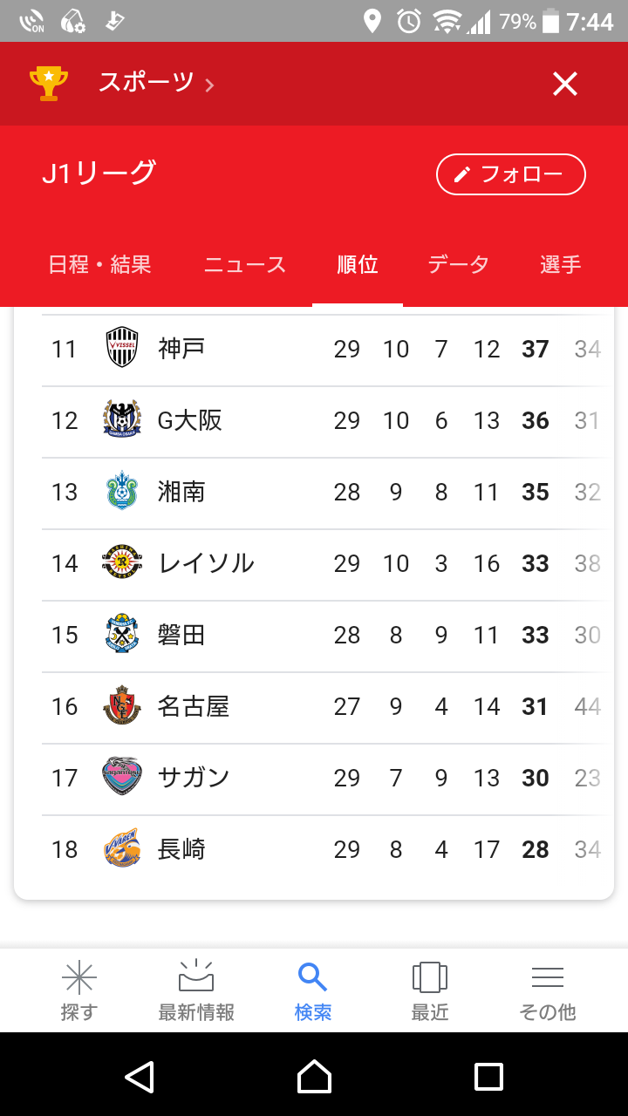Expand the スポーツ category chevron
The image size is (628, 1116).
pyautogui.click(x=209, y=85)
